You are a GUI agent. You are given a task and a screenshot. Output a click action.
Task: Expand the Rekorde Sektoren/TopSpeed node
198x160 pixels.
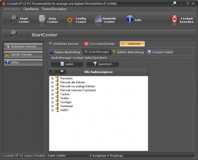click(52, 91)
